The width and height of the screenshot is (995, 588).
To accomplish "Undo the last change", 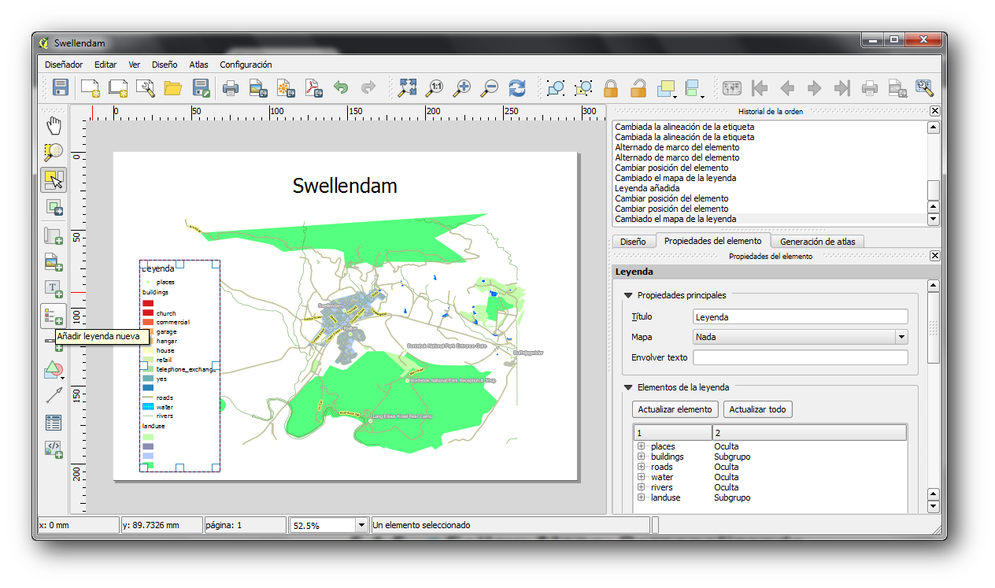I will pos(341,88).
